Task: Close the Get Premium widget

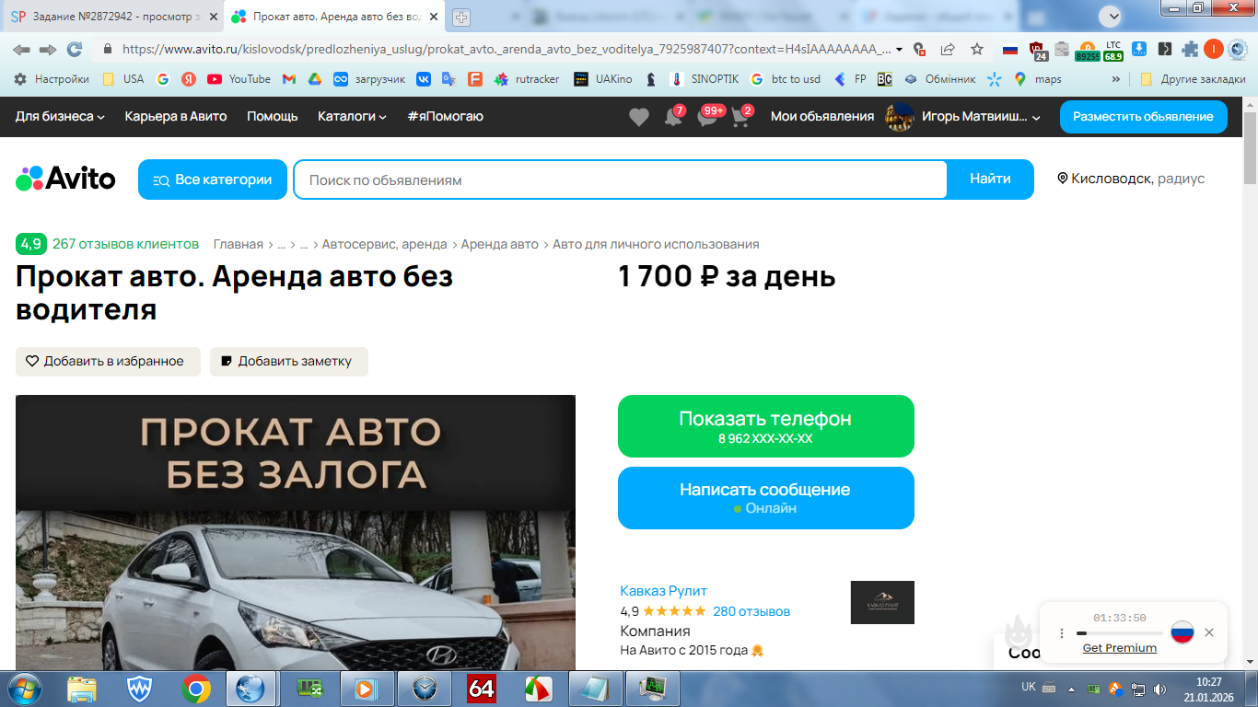Action: [x=1209, y=632]
